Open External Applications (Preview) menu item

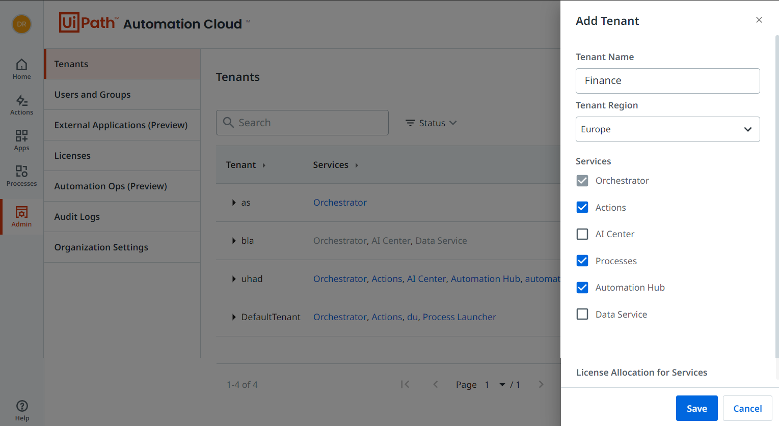[x=122, y=125]
